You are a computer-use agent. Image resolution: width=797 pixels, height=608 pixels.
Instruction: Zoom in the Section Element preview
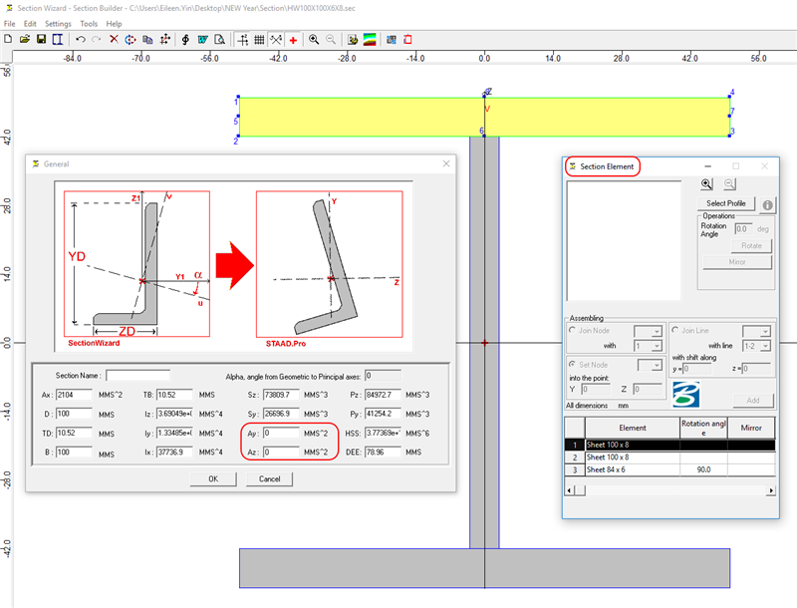pos(706,184)
